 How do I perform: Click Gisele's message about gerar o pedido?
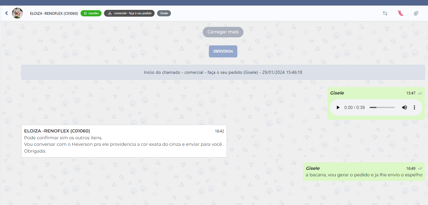[364, 175]
